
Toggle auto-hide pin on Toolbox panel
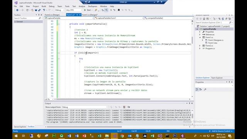tap(39, 15)
